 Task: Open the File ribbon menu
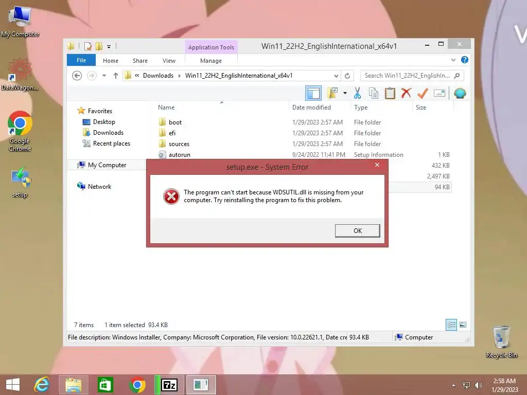81,61
